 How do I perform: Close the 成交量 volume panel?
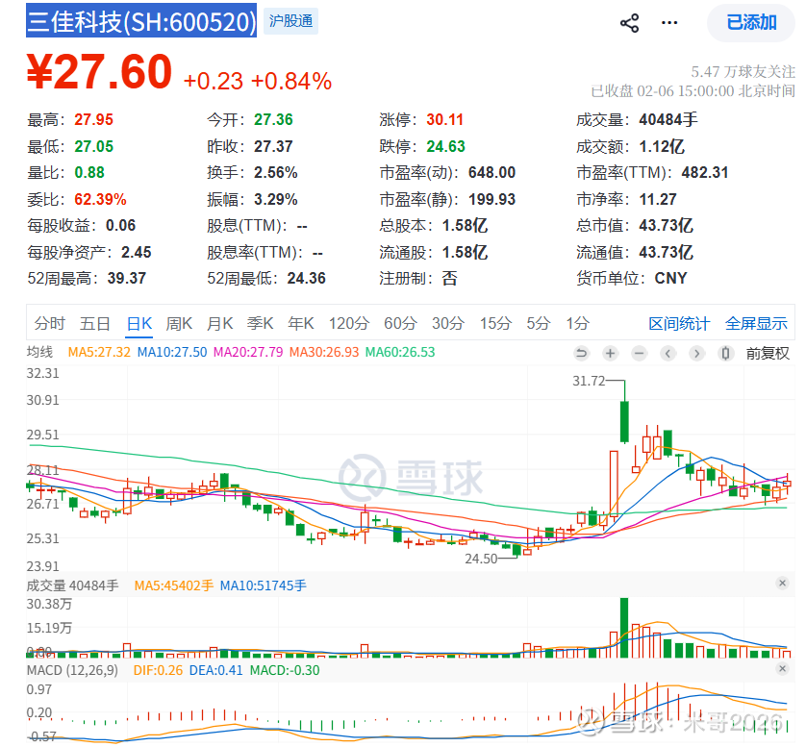click(x=782, y=584)
